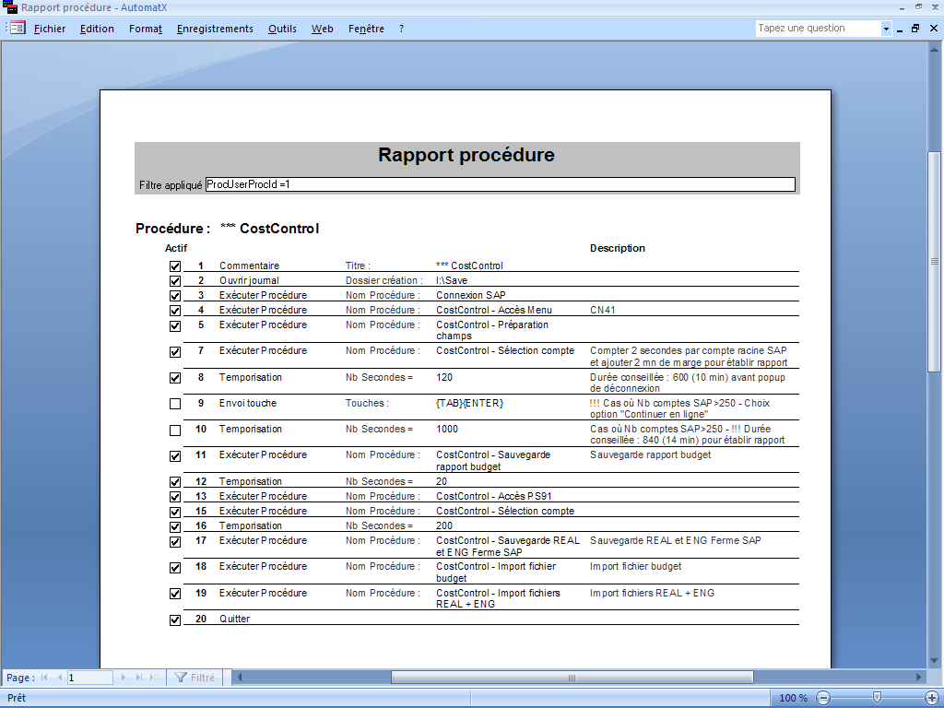Go to next page navigation arrow
This screenshot has height=708, width=944.
[124, 678]
